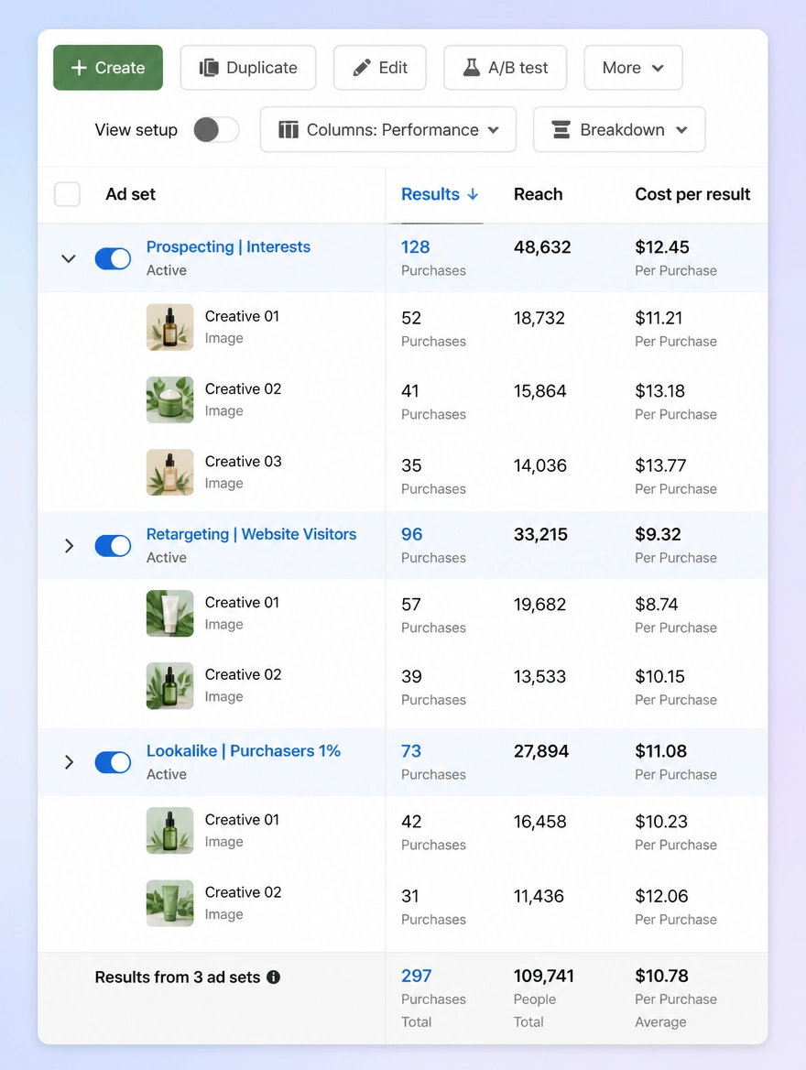Open the Prospecting | Interests ad set link

coord(228,247)
